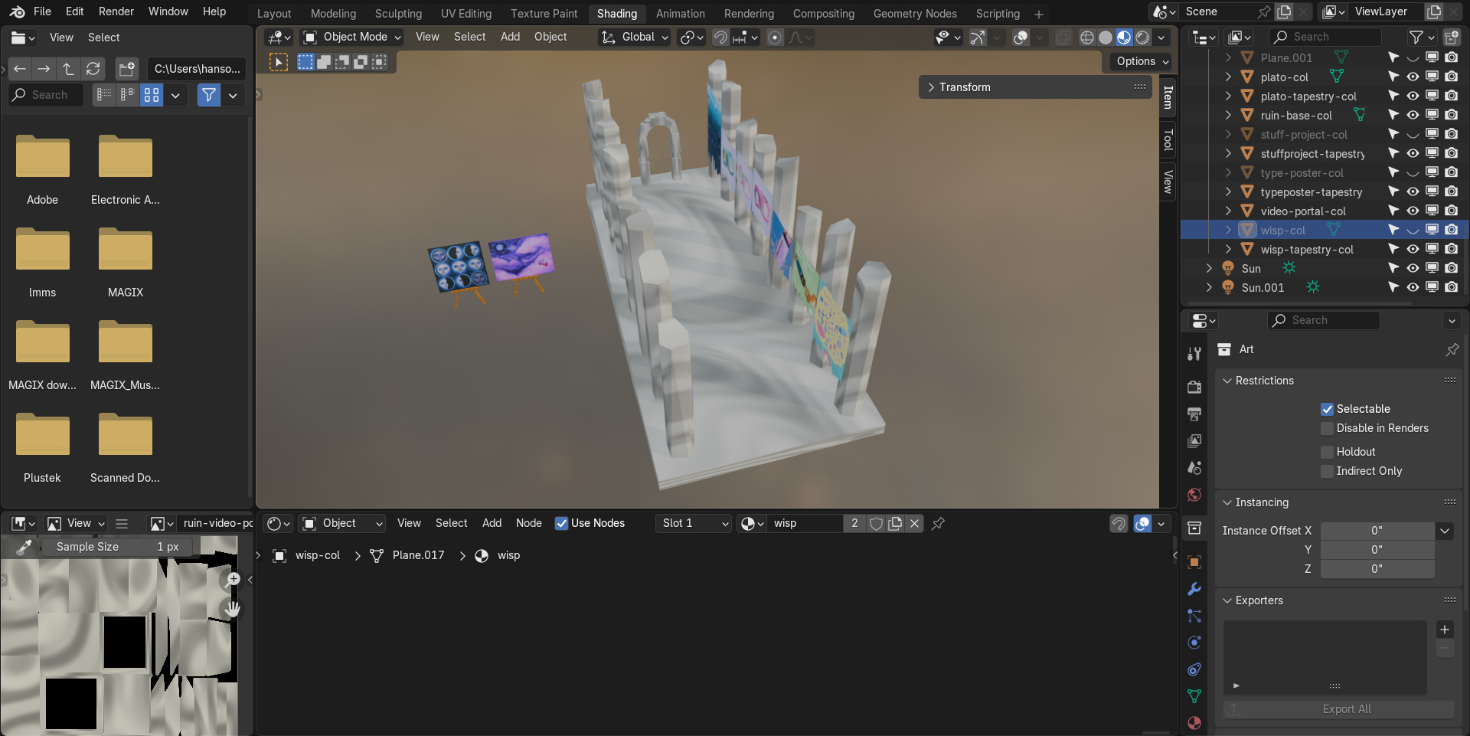The width and height of the screenshot is (1470, 736).
Task: Open the Render menu
Action: click(x=116, y=11)
